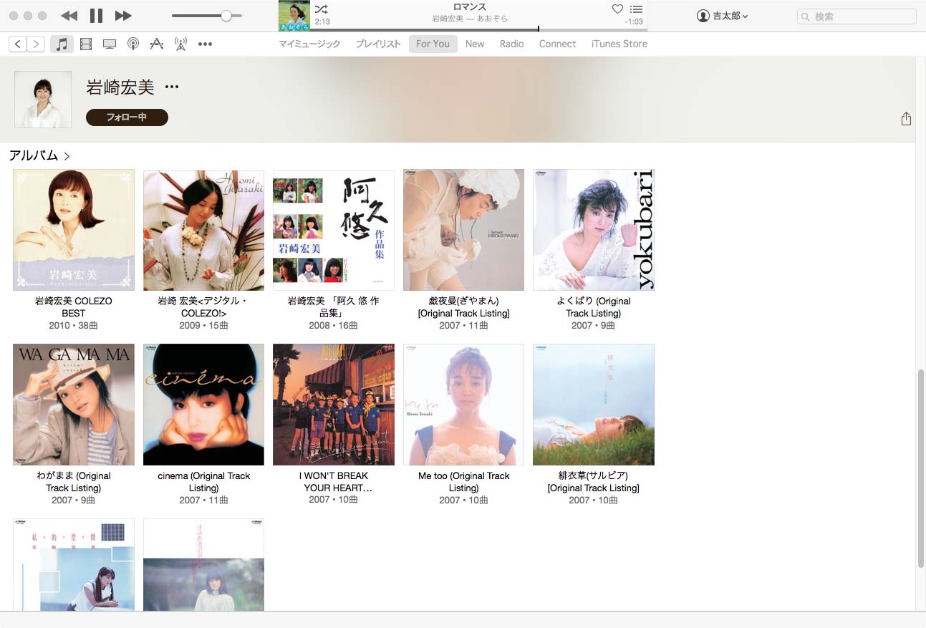Open the プレイリスト tab

pos(378,44)
